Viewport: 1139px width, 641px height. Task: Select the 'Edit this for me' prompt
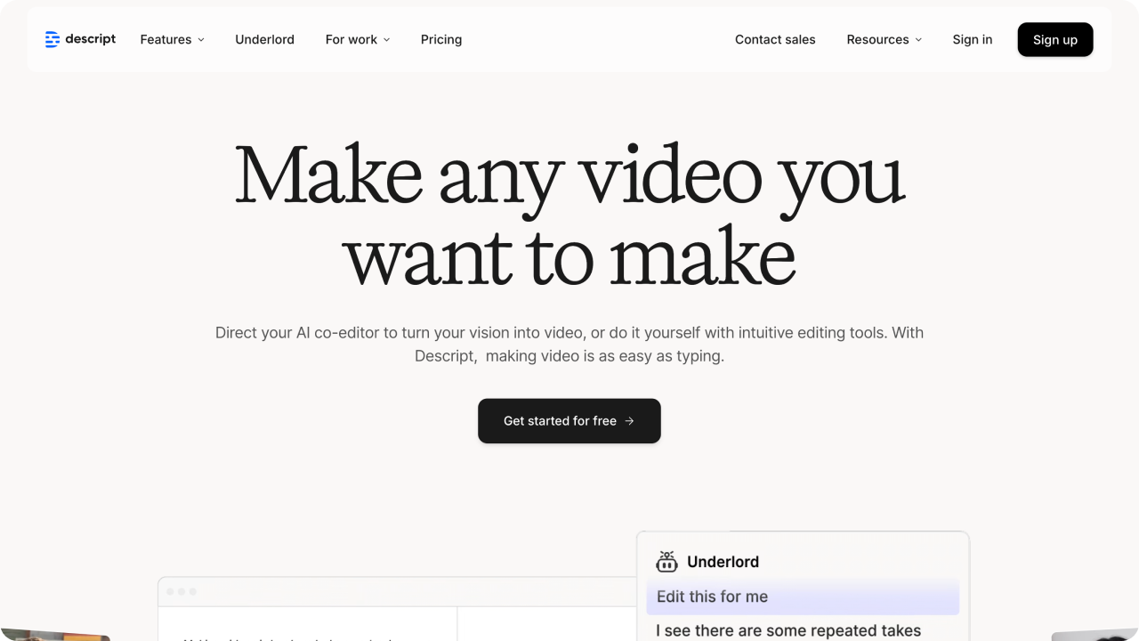coord(803,597)
